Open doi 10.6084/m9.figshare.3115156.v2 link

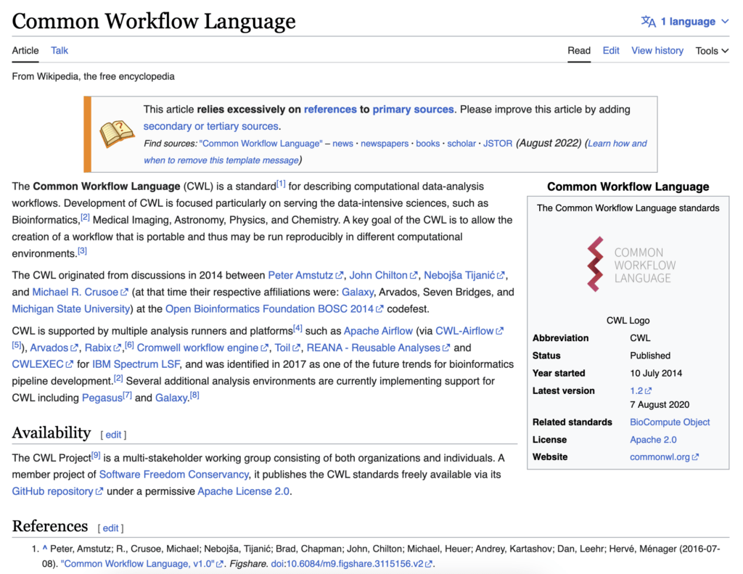351,564
